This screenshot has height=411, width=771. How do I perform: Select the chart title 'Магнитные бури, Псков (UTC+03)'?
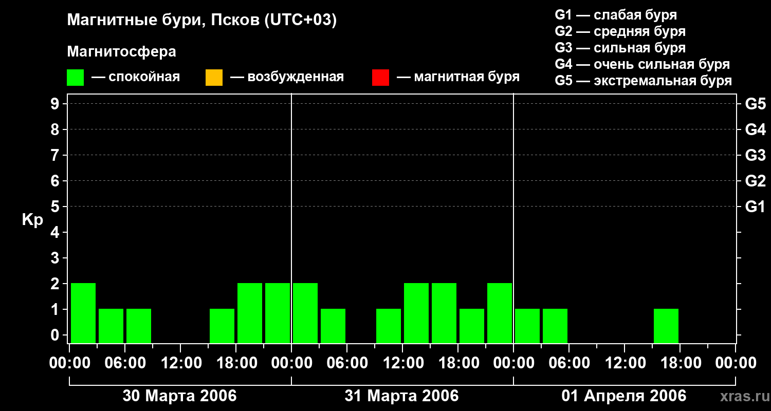tap(202, 21)
